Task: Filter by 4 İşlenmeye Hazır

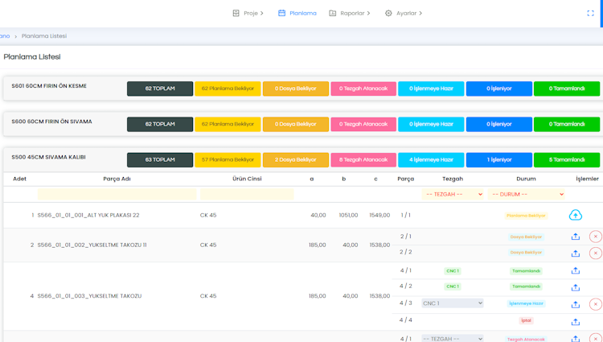Action: [x=431, y=159]
